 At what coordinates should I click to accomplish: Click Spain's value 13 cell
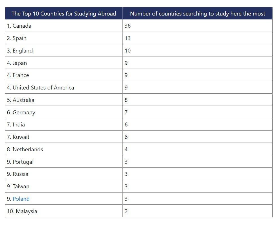198,38
